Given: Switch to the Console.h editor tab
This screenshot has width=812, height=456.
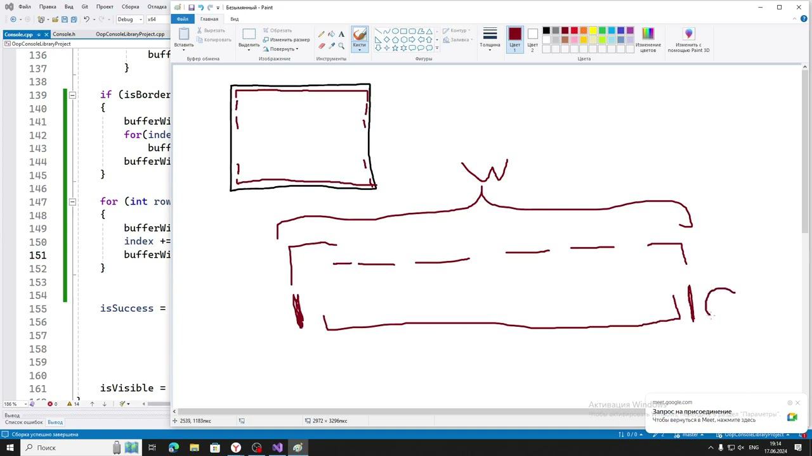Looking at the screenshot, I should (64, 34).
